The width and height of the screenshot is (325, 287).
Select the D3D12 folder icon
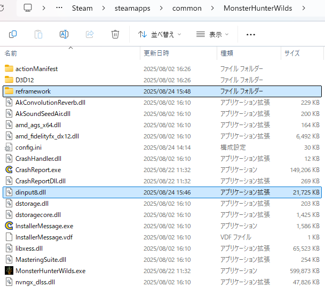(x=9, y=80)
